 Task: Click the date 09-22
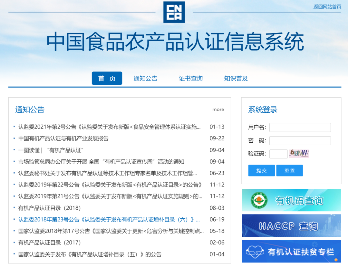tap(217, 138)
